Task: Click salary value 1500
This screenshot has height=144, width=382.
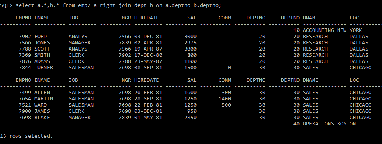Action: (190, 67)
